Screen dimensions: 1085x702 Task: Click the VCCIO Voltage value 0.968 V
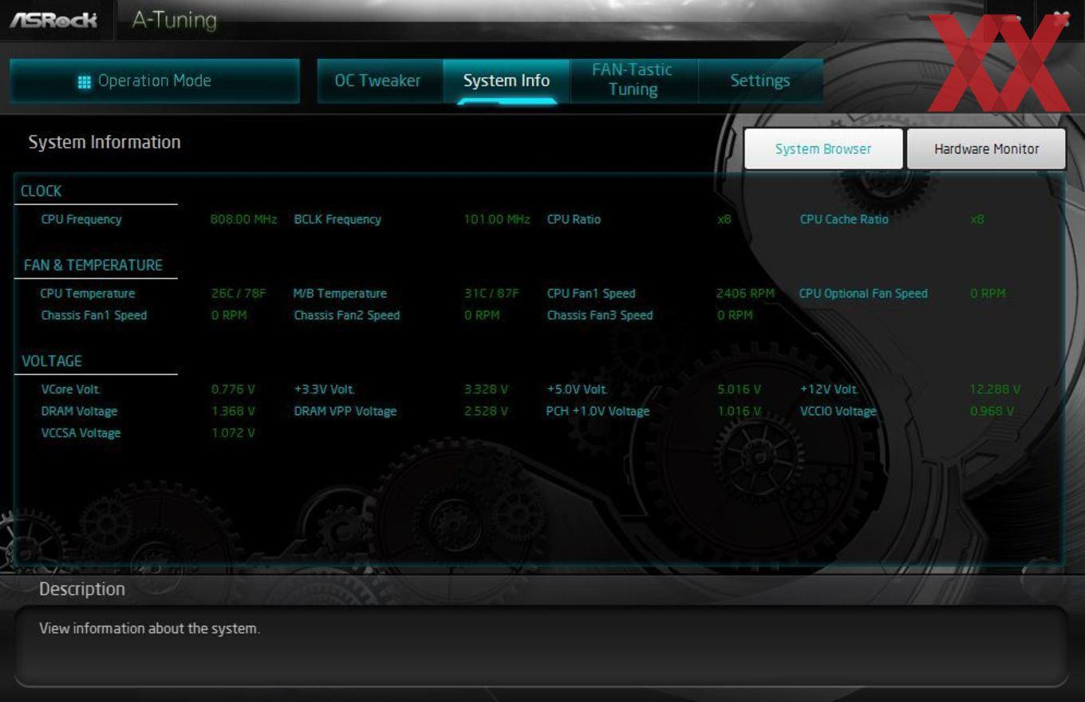(992, 412)
